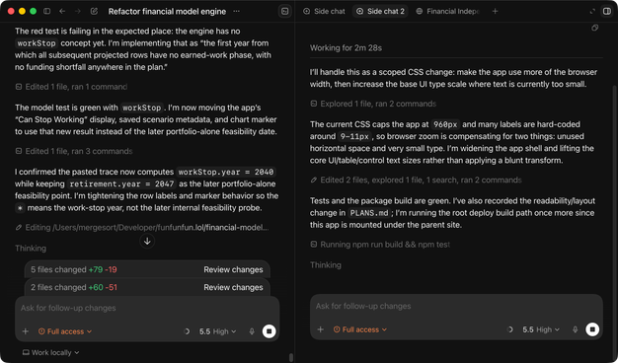Viewport: 618px width, 363px height.
Task: Click the 'Working for 2m 28s' status
Action: (x=346, y=48)
